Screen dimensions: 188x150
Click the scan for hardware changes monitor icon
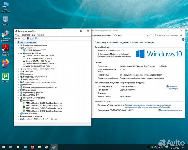point(36,38)
